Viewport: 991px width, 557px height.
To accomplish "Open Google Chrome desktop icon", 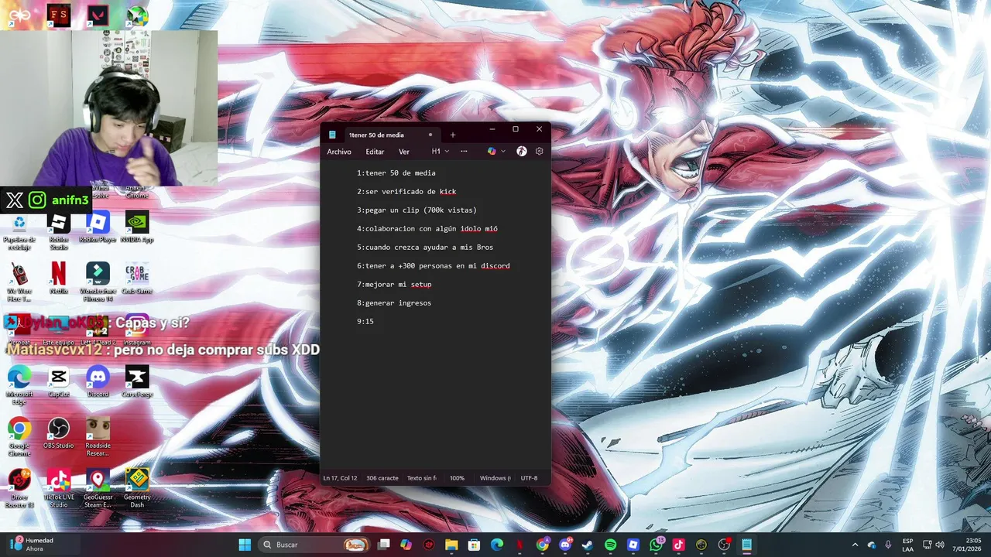I will pyautogui.click(x=19, y=437).
